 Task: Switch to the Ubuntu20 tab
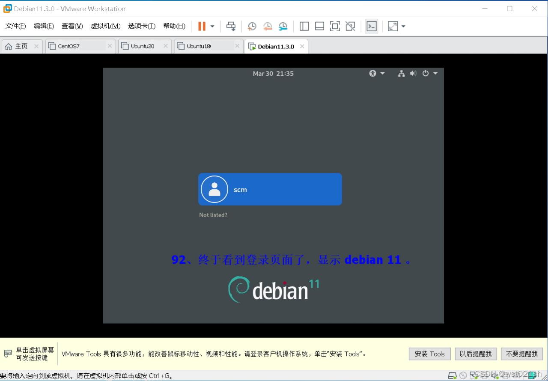click(x=145, y=46)
